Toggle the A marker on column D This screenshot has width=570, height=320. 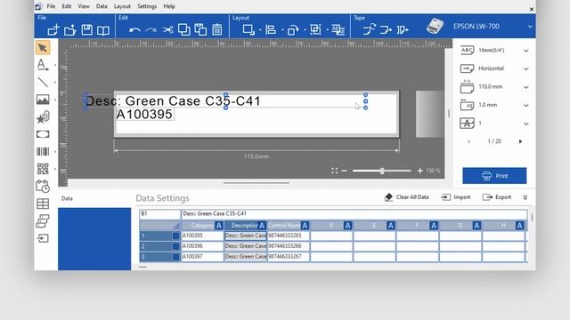[348, 226]
